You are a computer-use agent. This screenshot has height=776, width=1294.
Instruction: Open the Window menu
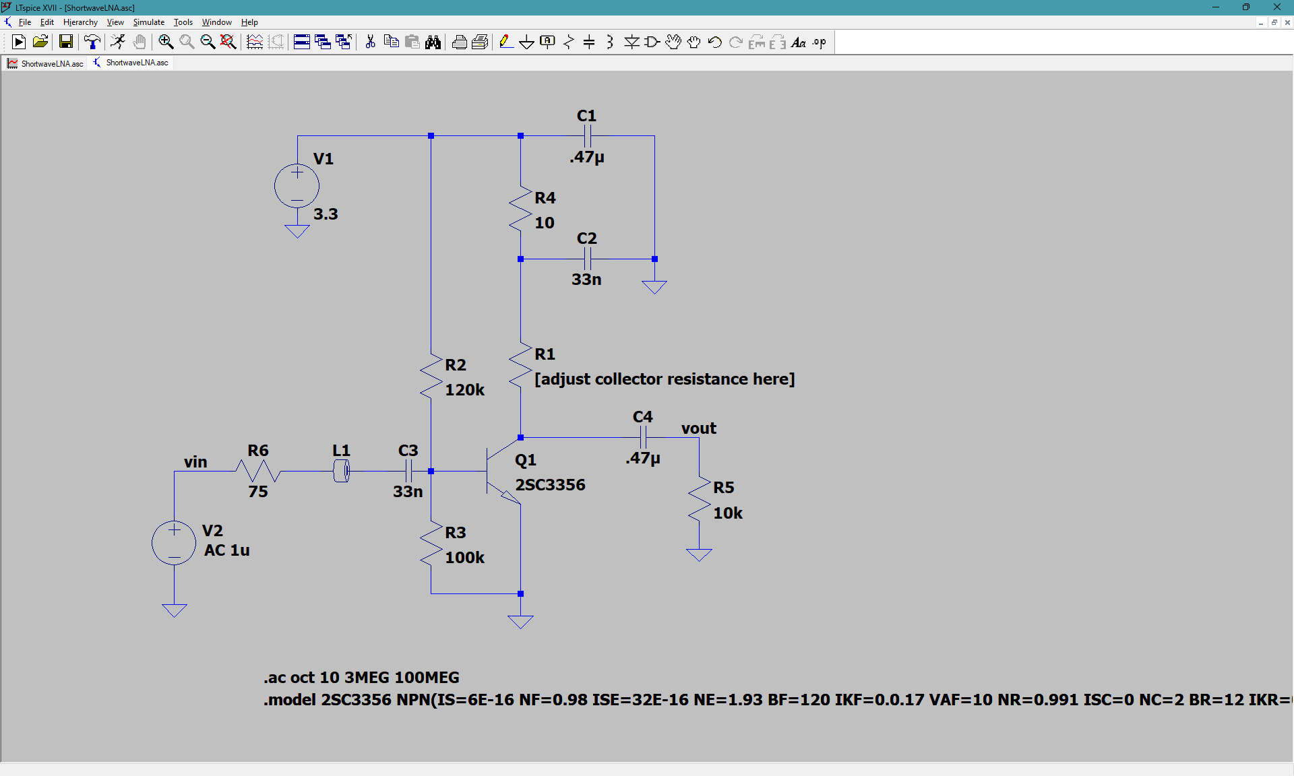217,22
